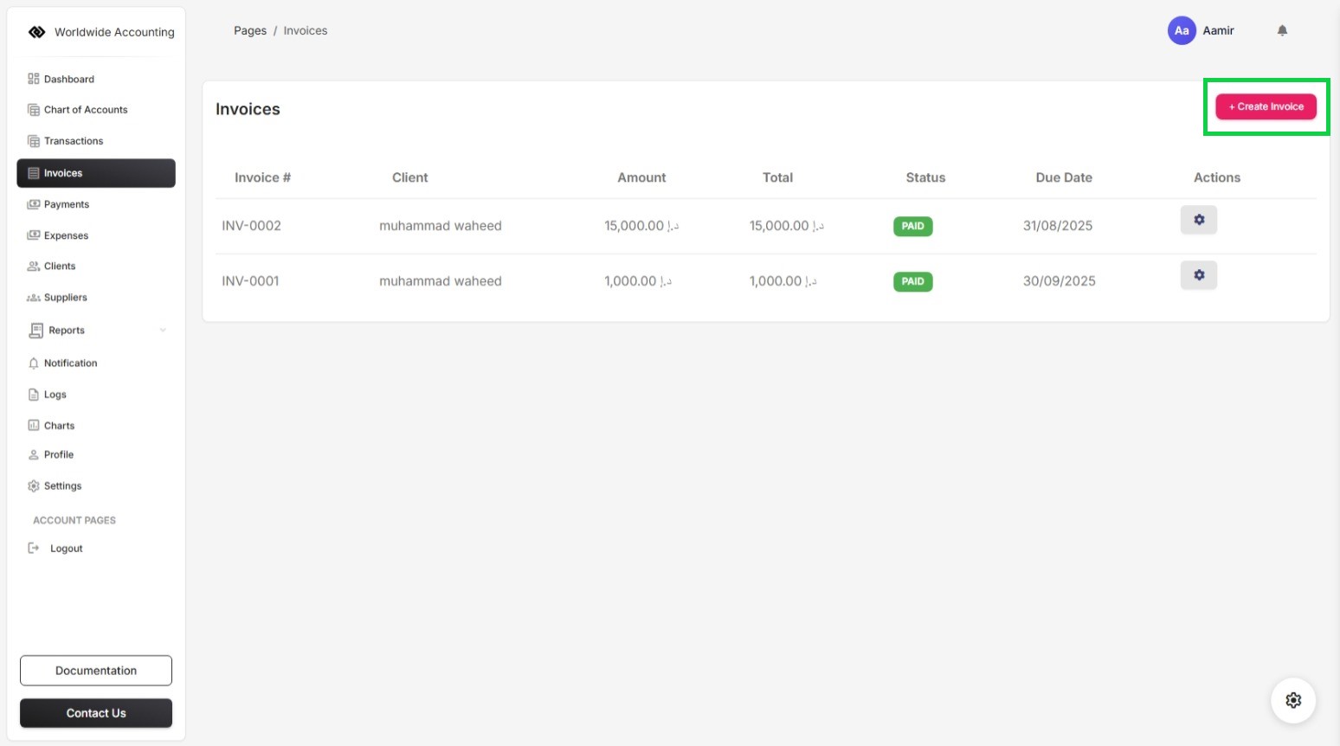Click the Logout icon in sidebar

click(x=34, y=548)
